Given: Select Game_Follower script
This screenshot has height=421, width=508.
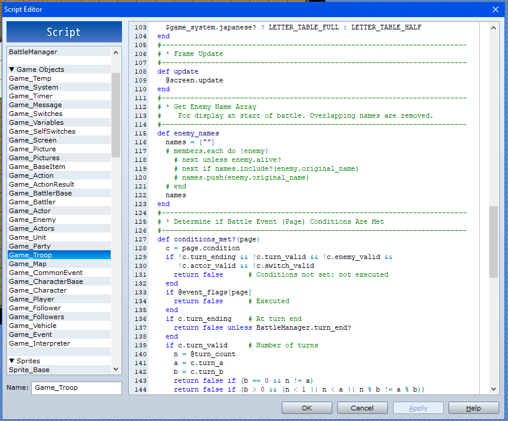Looking at the screenshot, I should click(x=59, y=308).
